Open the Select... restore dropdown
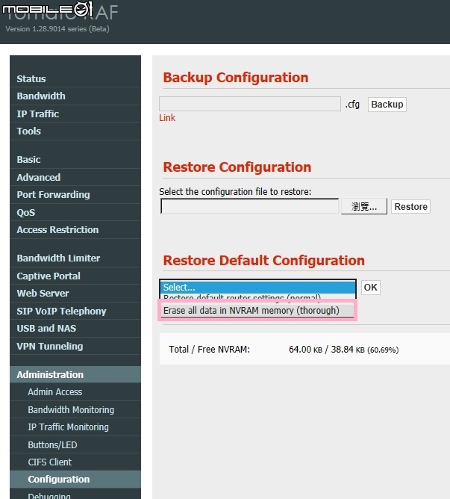This screenshot has height=499, width=450. [x=257, y=287]
